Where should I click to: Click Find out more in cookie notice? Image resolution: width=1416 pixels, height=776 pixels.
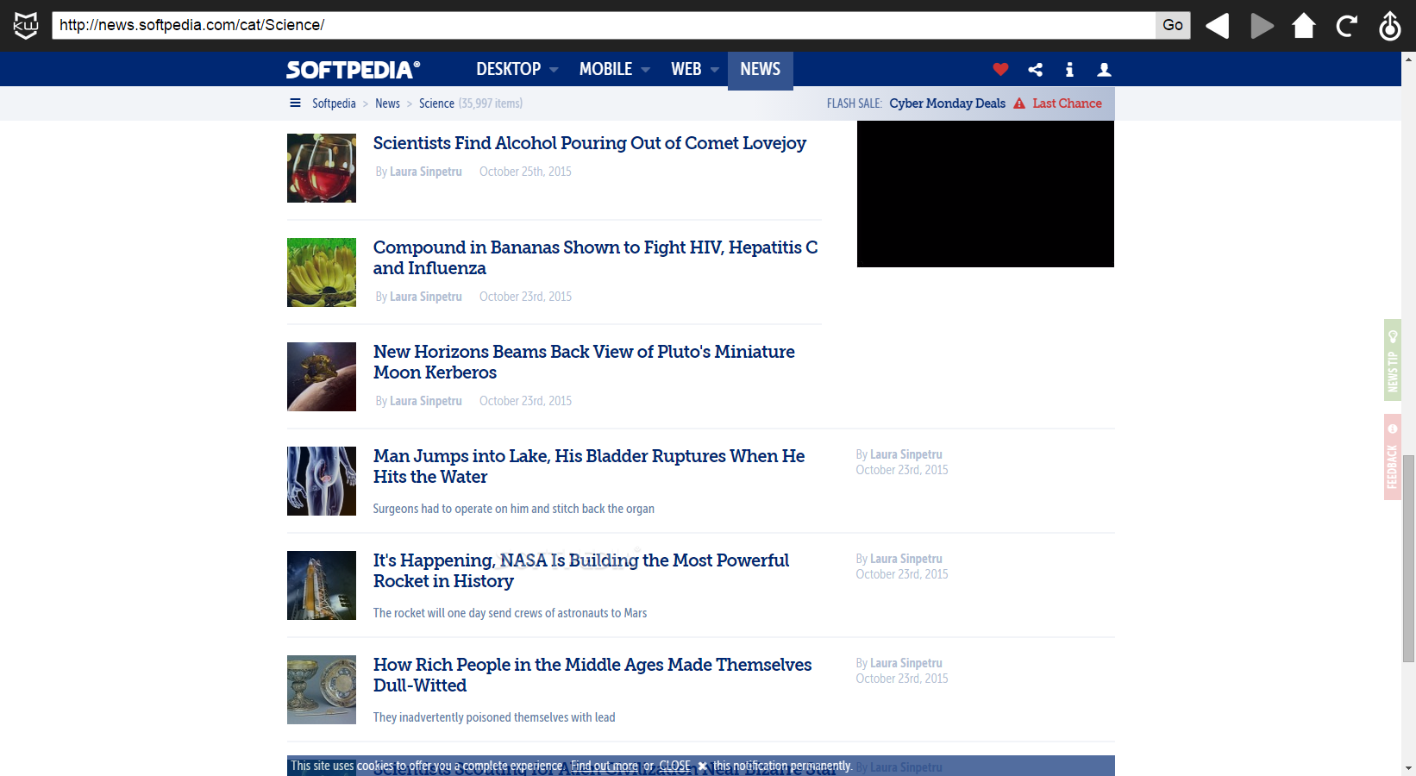tap(605, 766)
